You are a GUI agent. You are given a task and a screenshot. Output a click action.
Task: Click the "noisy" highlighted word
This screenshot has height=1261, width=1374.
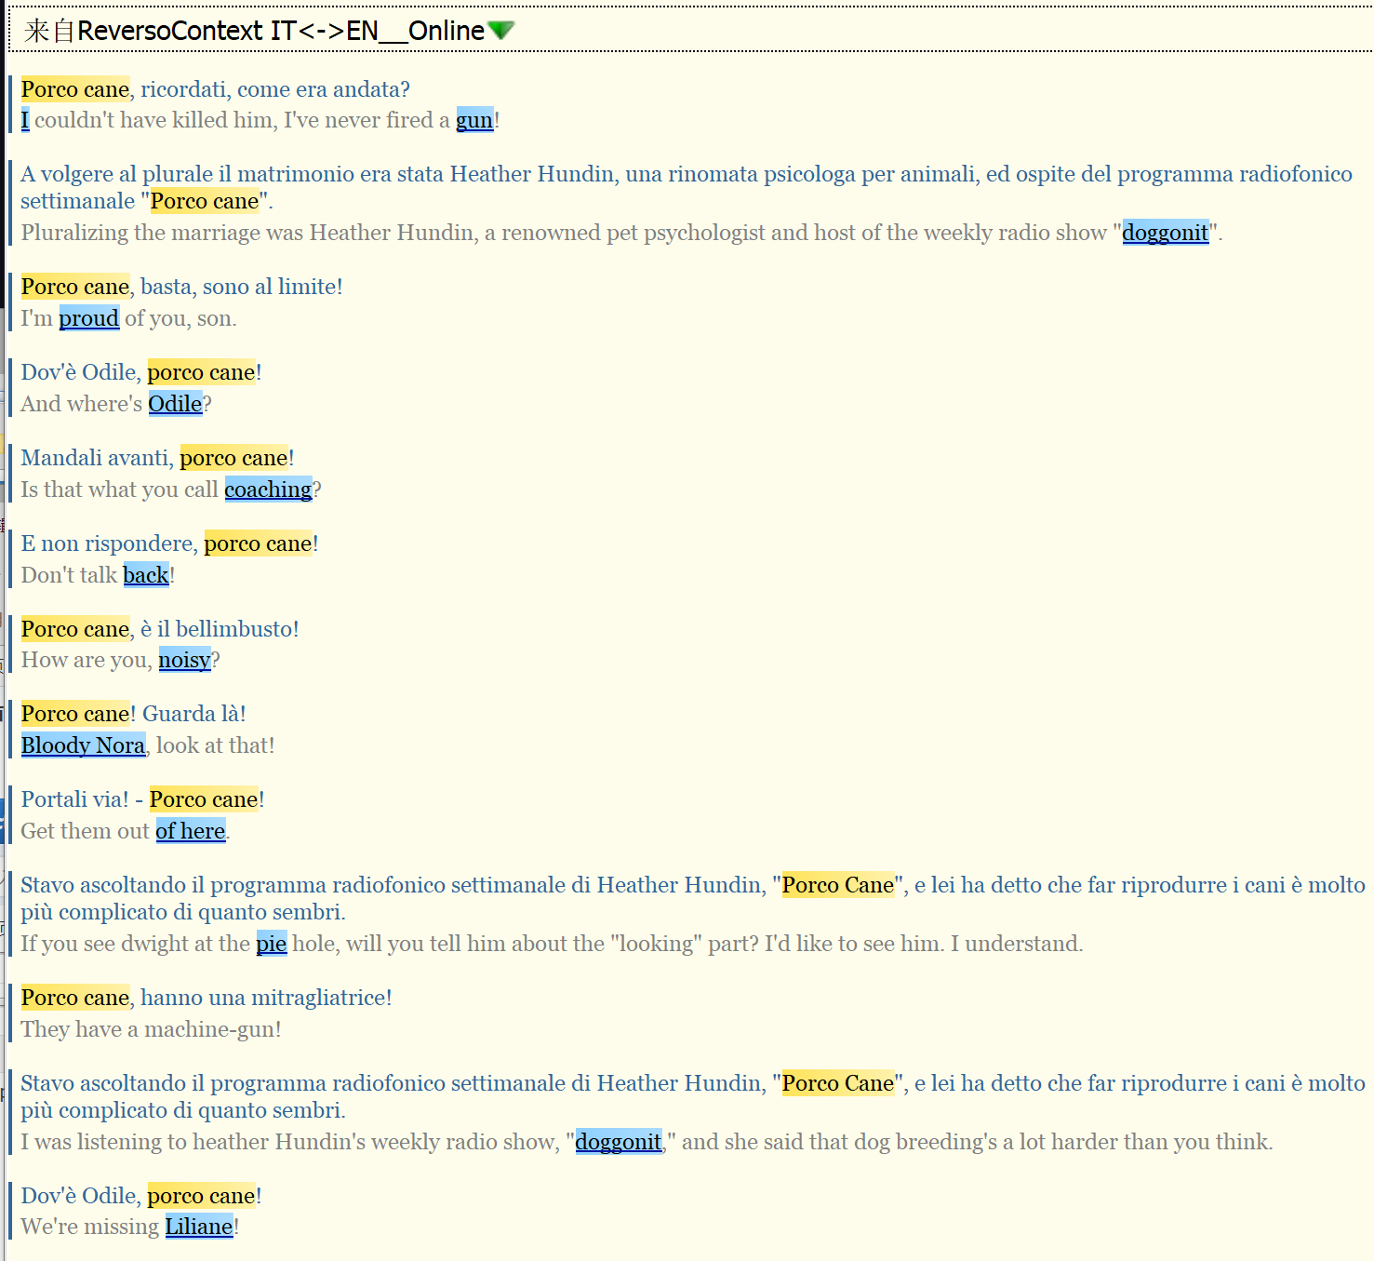[x=184, y=660]
